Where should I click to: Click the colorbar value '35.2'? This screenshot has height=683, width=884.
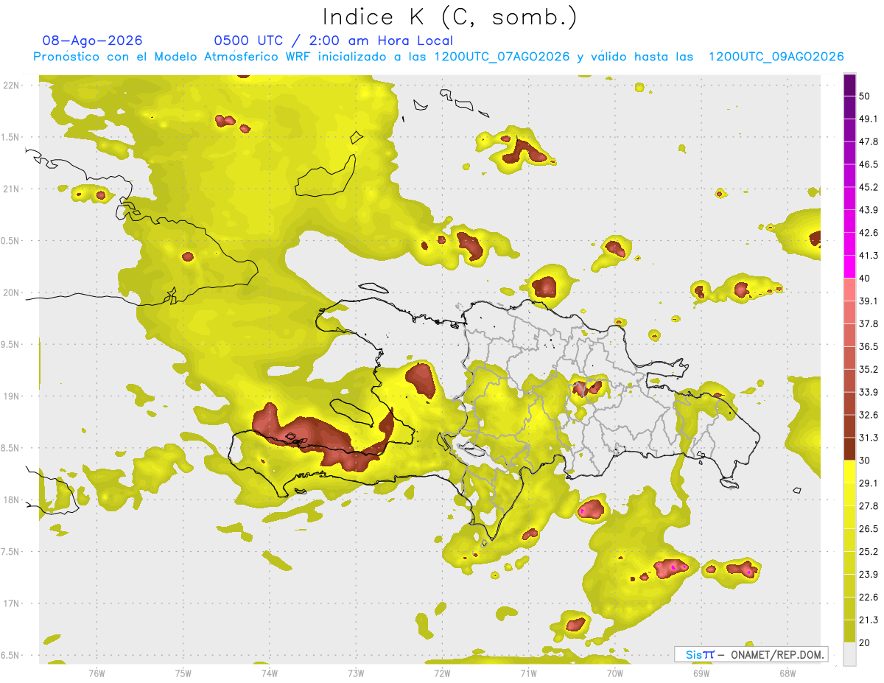[869, 369]
